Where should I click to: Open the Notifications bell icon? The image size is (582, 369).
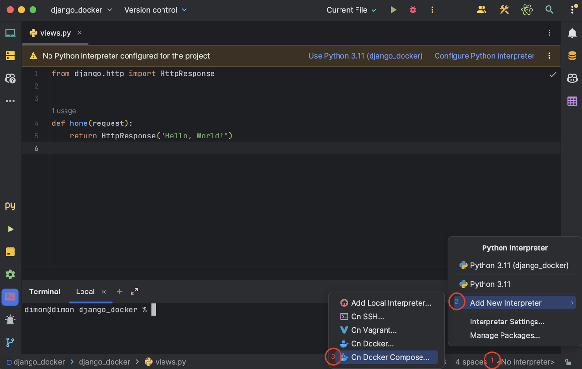tap(572, 33)
